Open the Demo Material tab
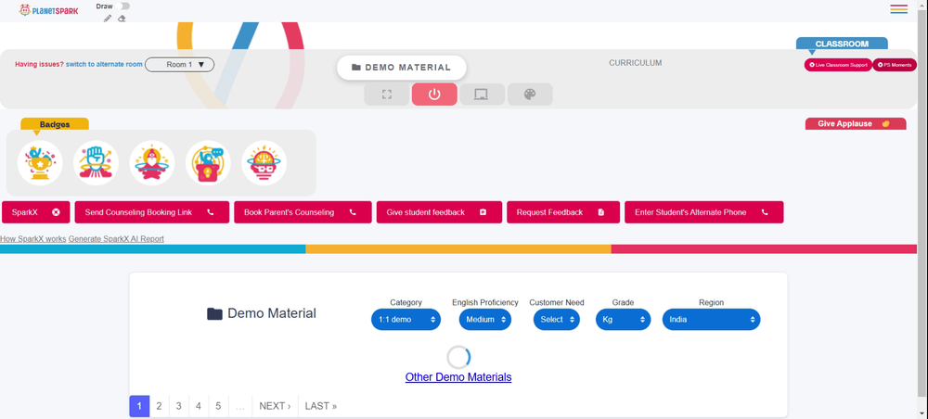 pos(401,68)
